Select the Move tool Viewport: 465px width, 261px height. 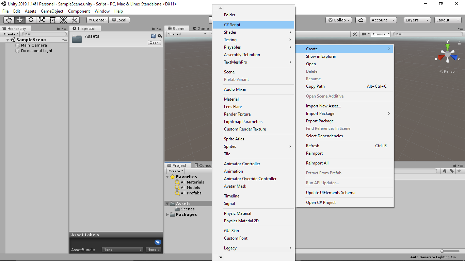[20, 20]
